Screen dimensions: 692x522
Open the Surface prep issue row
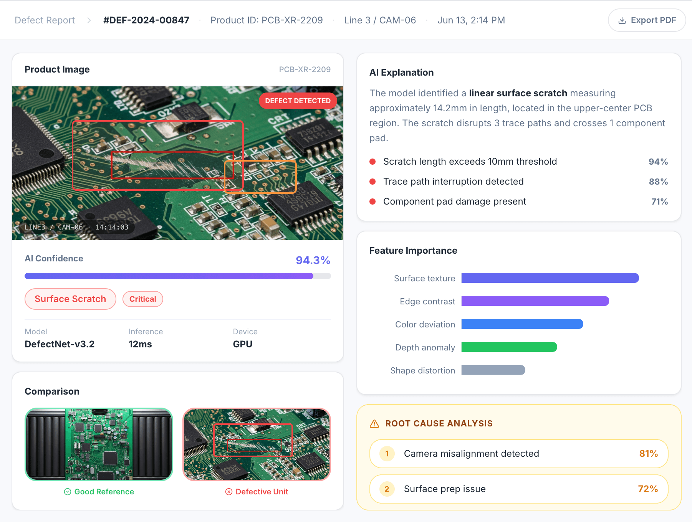tap(519, 489)
